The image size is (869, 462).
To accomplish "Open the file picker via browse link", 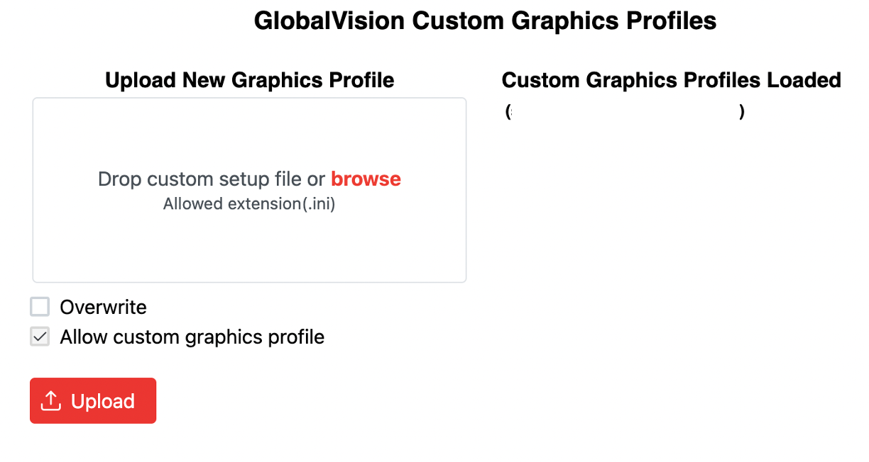I will (366, 179).
